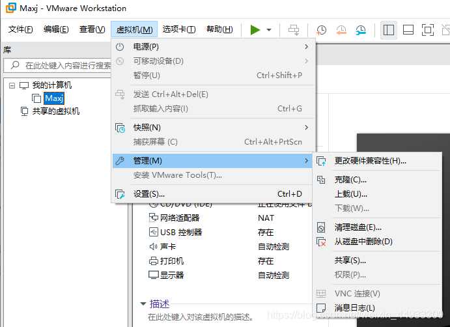Click the settings icon next to 设置(S)
The image size is (450, 327).
click(x=120, y=194)
